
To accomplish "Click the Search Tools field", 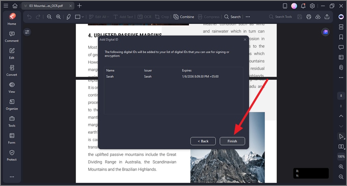I will (x=280, y=17).
